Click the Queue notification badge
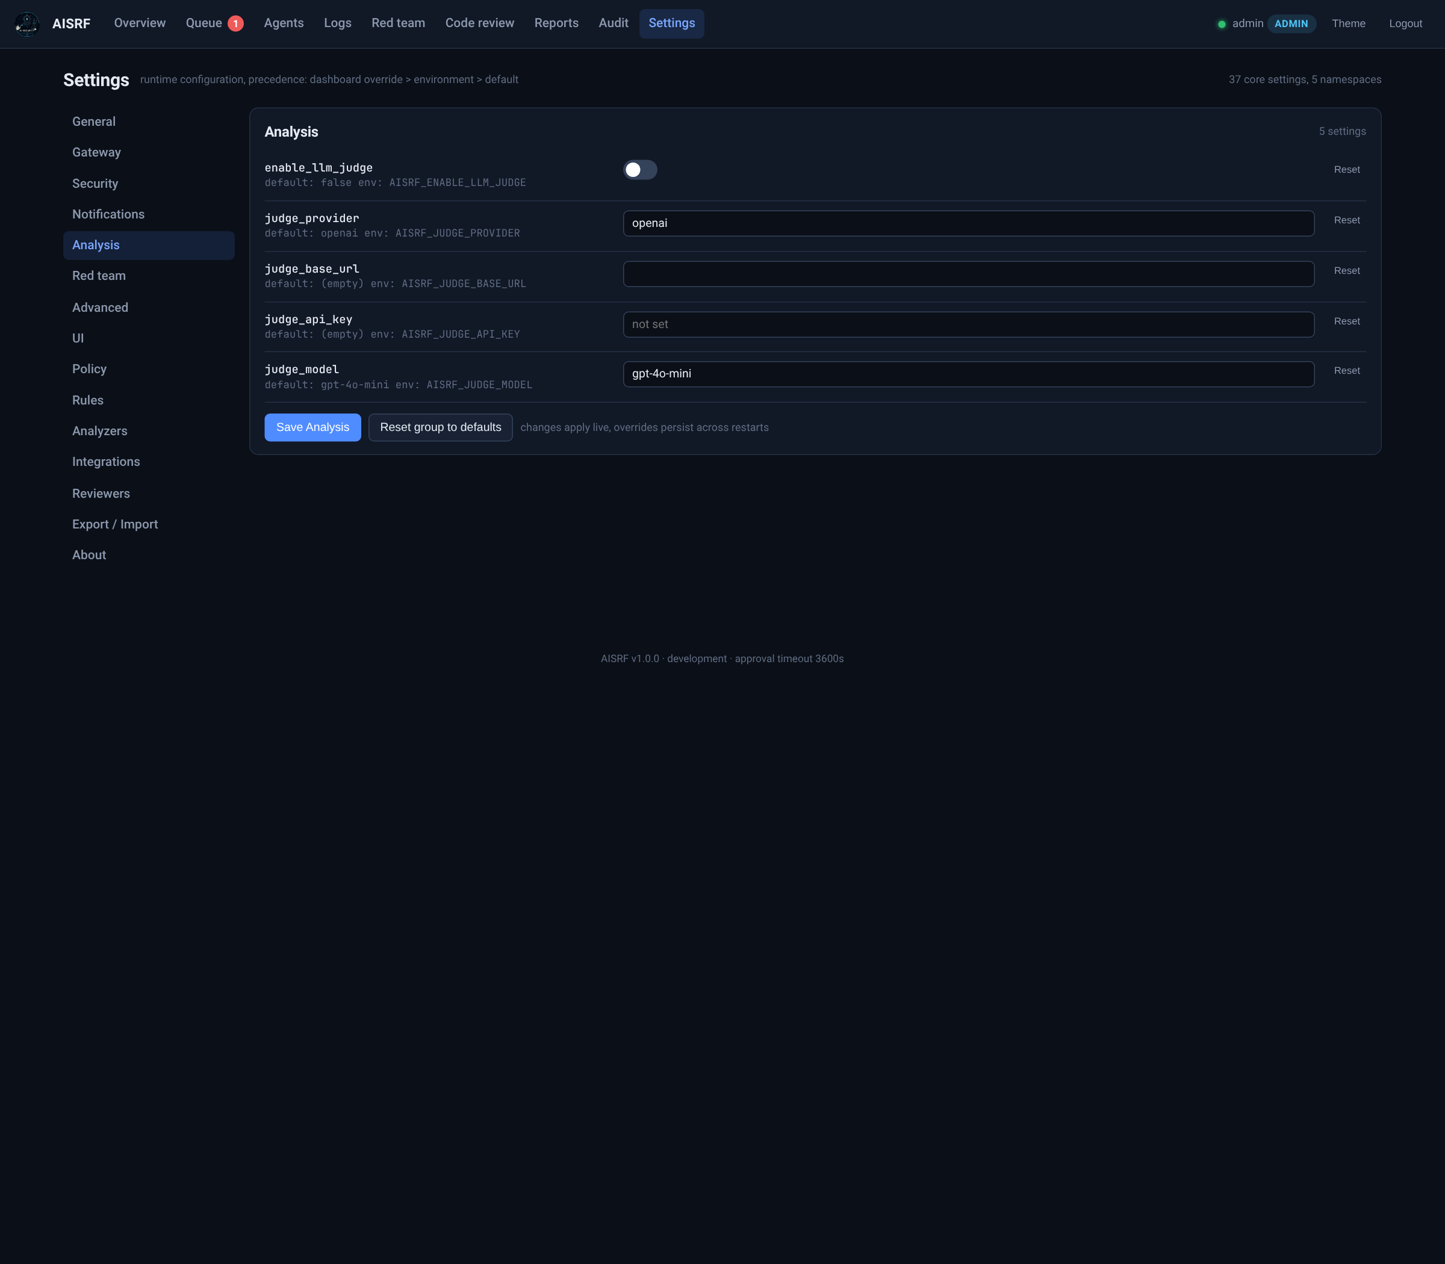 click(235, 24)
